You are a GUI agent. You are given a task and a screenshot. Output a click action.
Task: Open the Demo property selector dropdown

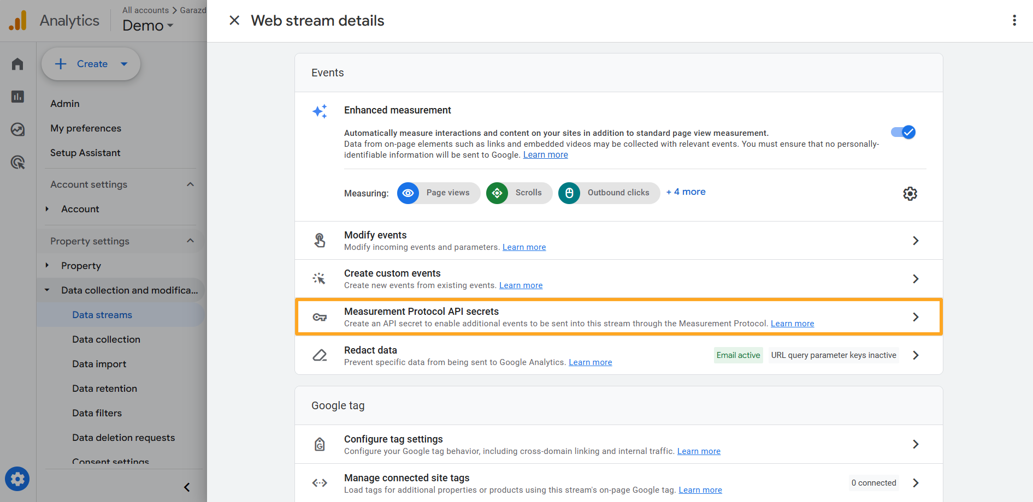pos(147,25)
